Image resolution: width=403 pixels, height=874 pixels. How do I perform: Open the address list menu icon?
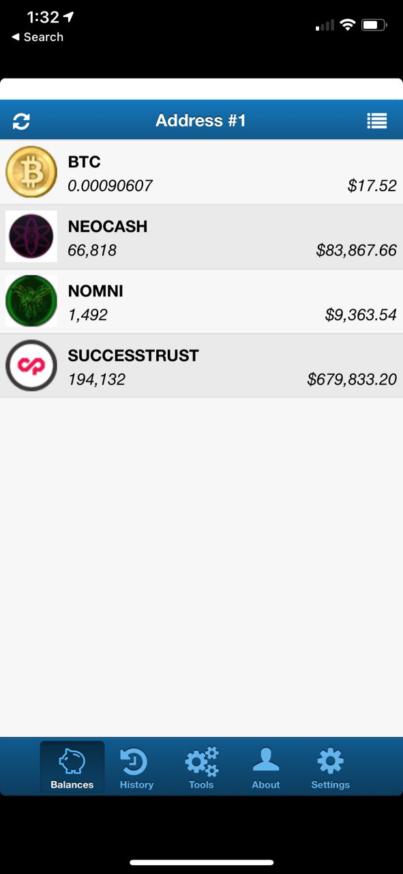coord(377,121)
